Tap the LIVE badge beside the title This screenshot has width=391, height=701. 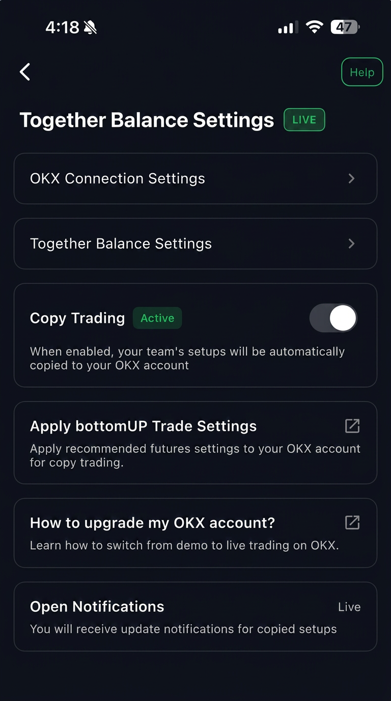(304, 120)
